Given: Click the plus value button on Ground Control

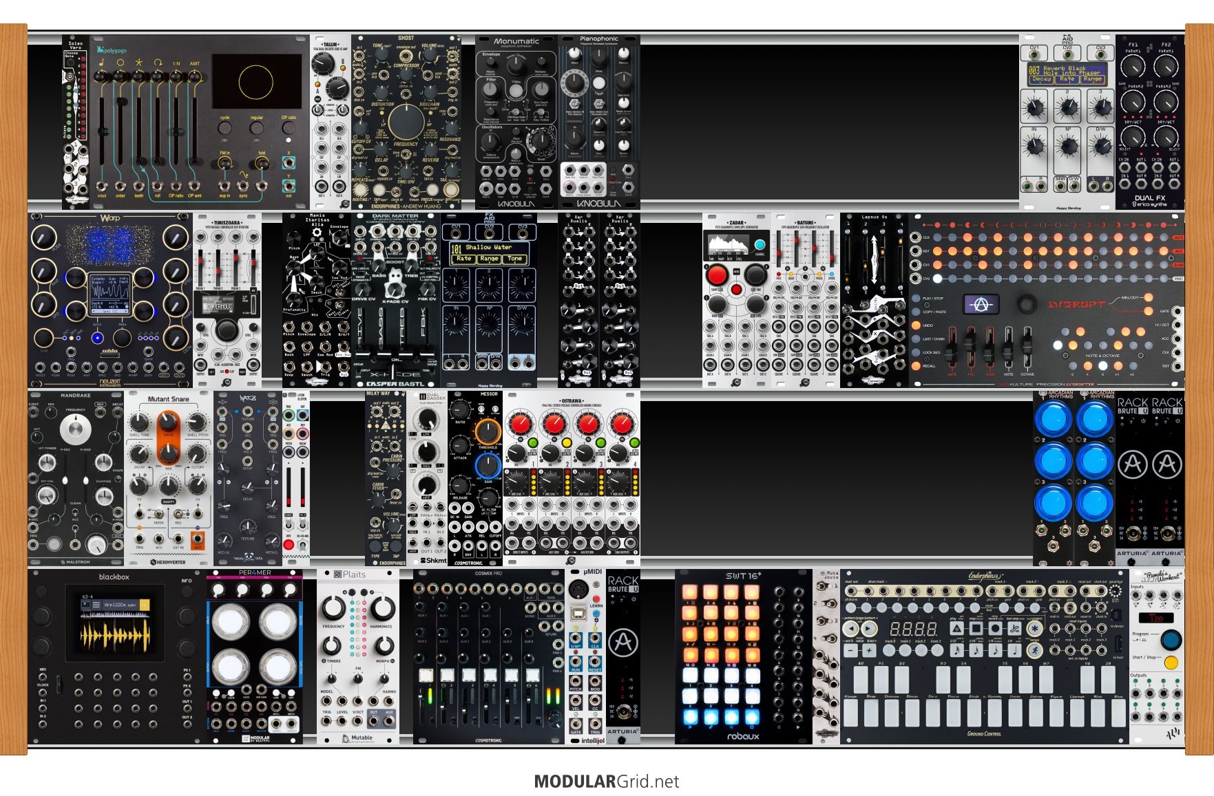Looking at the screenshot, I should tap(869, 650).
